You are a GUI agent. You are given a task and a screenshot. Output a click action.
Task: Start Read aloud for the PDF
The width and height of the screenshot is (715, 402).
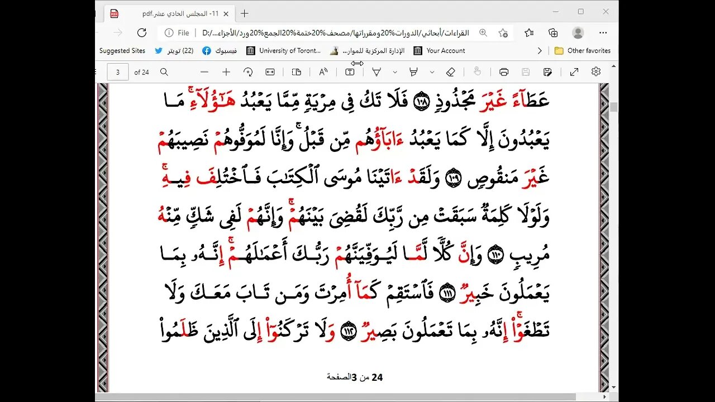point(323,72)
